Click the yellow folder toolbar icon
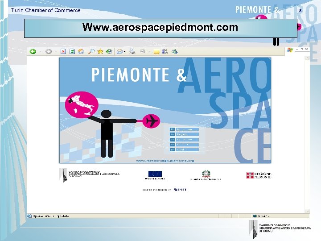The width and height of the screenshot is (321, 241). pyautogui.click(x=156, y=52)
